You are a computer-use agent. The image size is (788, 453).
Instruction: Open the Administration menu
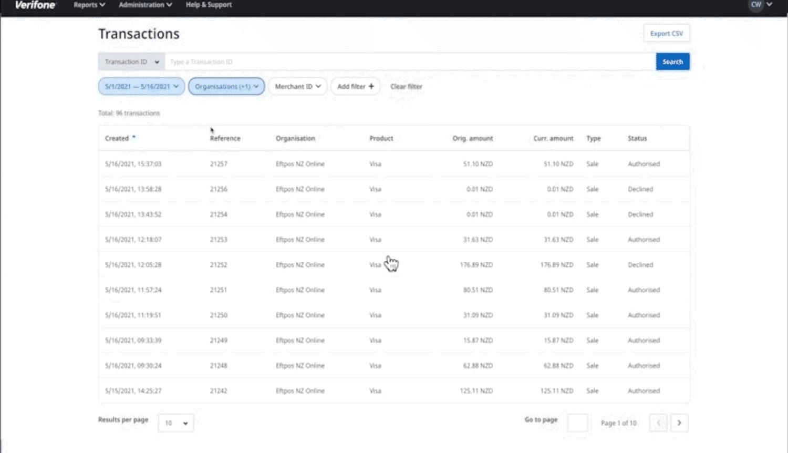point(146,5)
